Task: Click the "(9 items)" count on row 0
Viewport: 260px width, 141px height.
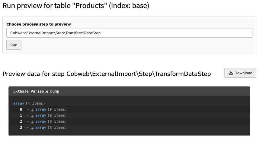Action: coord(57,109)
